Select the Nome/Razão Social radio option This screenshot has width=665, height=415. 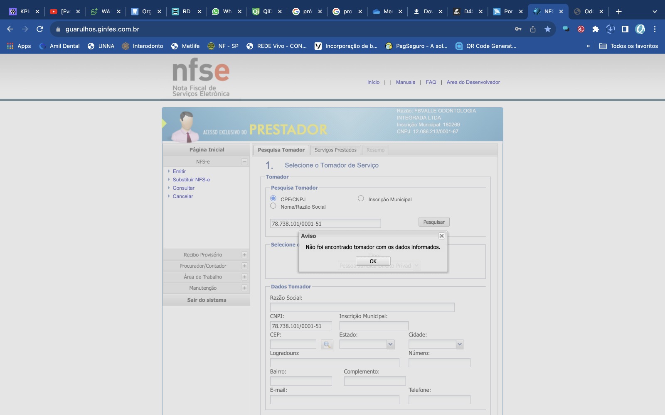pyautogui.click(x=273, y=206)
